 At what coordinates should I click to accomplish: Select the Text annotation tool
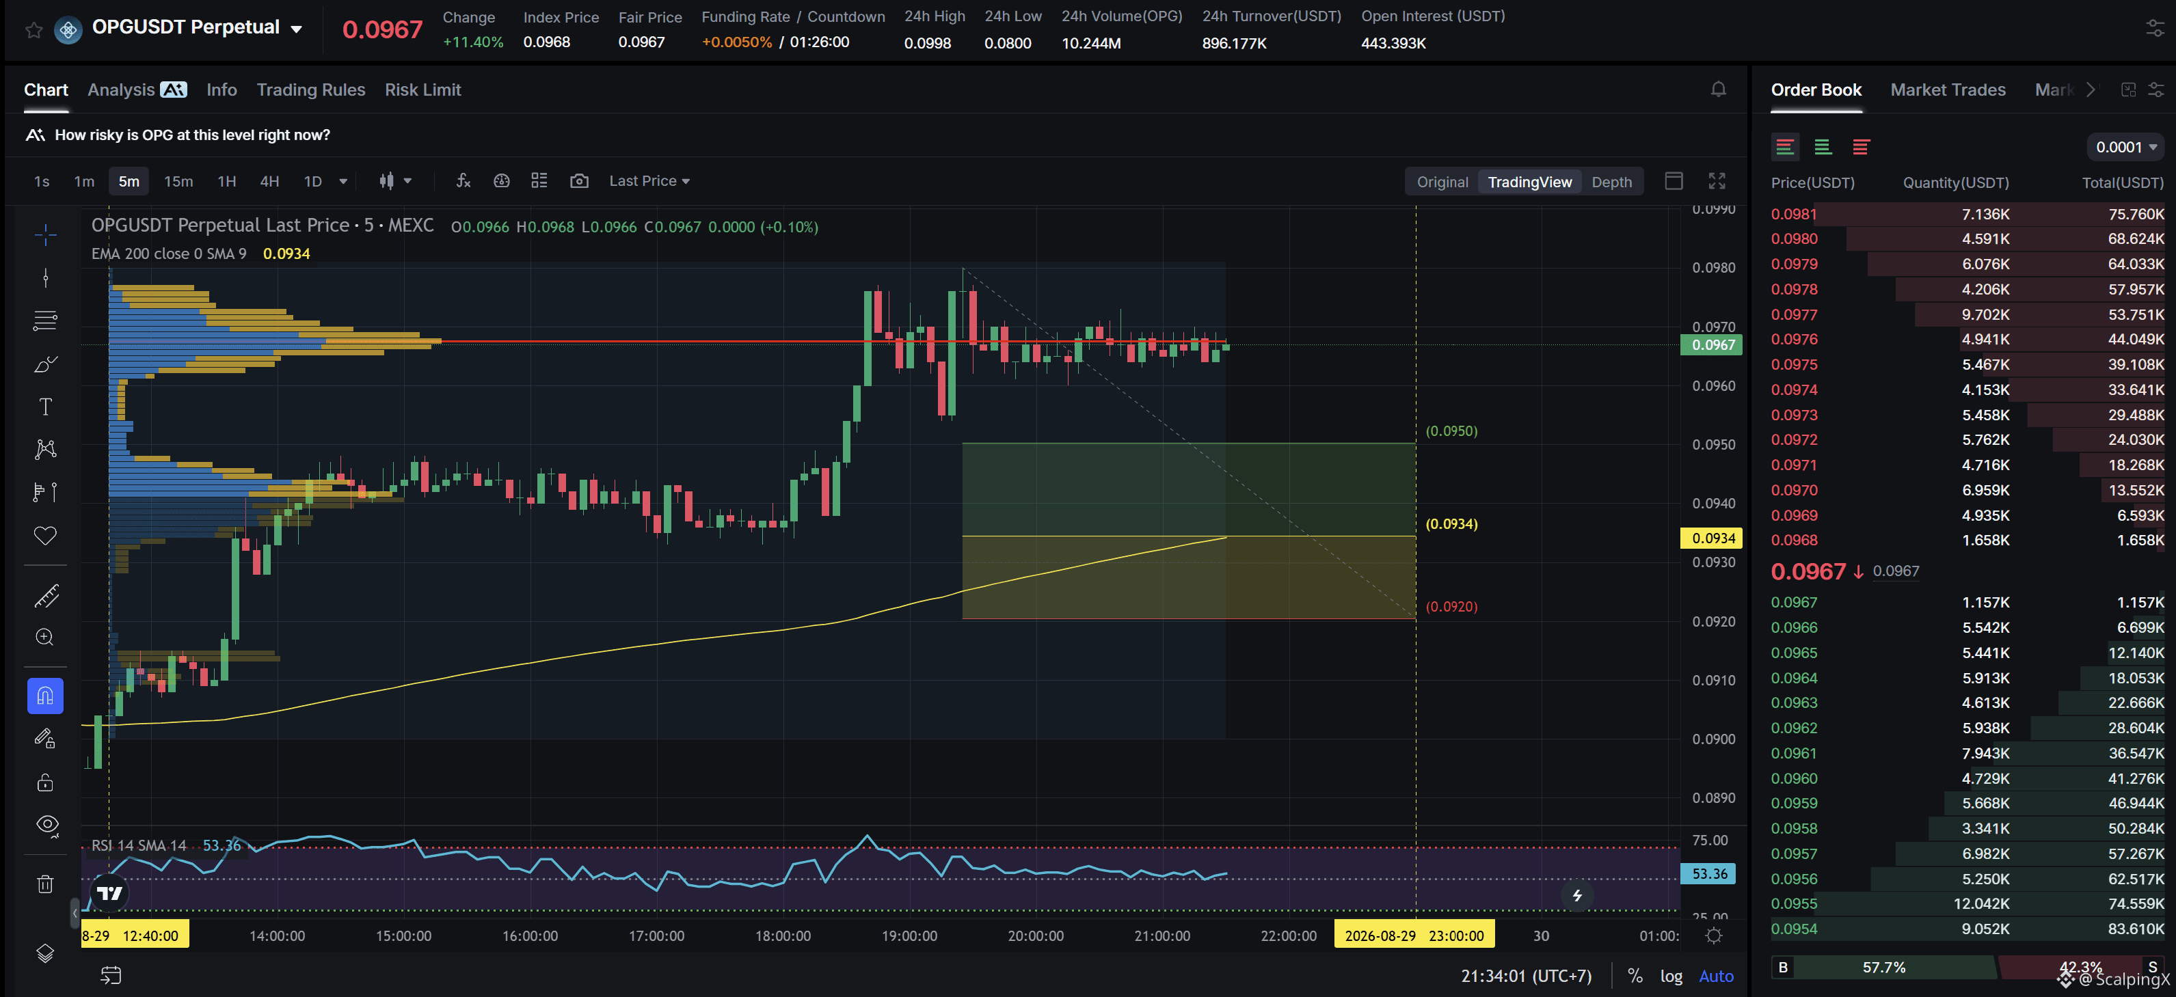click(46, 407)
